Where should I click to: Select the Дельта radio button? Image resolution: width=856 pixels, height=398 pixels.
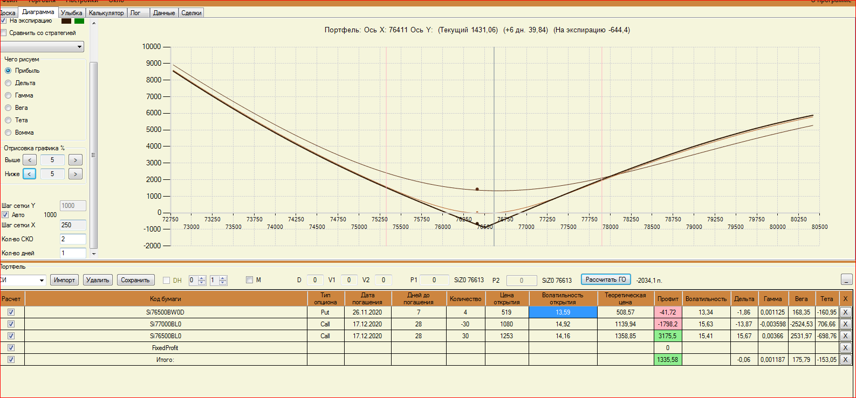point(8,83)
